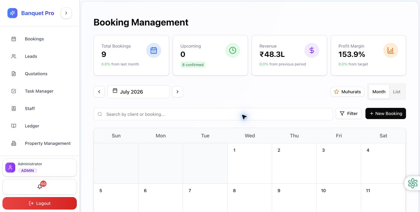420x212 pixels.
Task: Open Staff in the sidebar
Action: 40,108
